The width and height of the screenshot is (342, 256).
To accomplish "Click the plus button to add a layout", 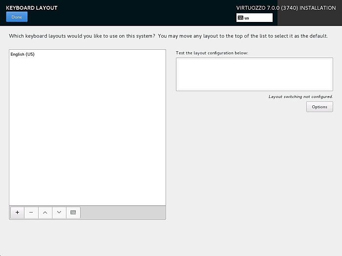I will (17, 213).
